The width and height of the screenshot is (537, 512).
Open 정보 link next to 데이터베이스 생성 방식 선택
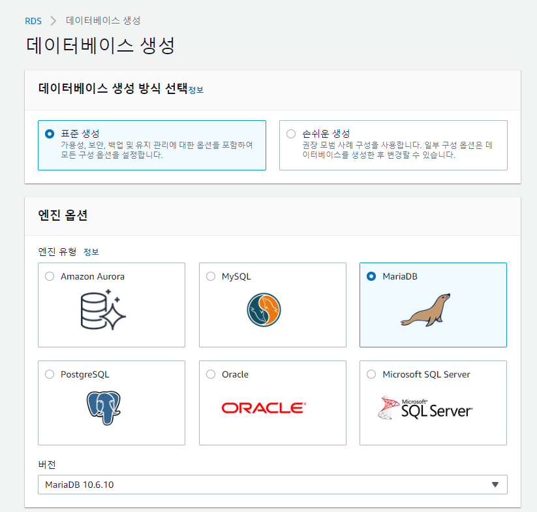(x=196, y=90)
